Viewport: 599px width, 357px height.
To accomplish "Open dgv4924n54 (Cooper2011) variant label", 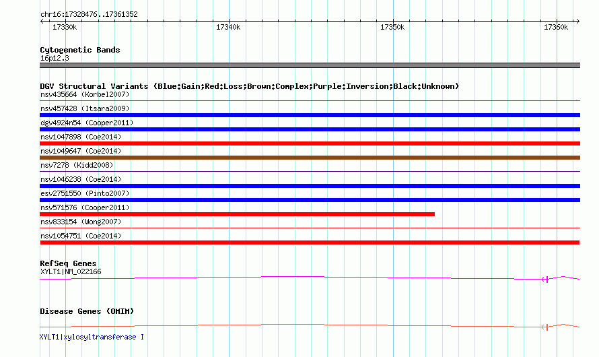I will [x=87, y=123].
